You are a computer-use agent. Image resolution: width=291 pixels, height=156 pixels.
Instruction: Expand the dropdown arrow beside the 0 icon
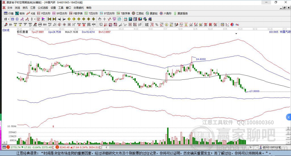point(35,19)
